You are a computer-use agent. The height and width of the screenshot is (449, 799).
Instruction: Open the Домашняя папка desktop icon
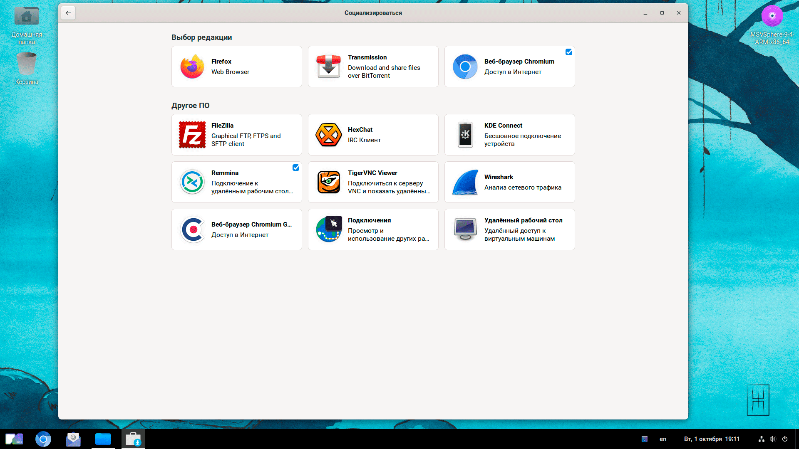click(27, 25)
